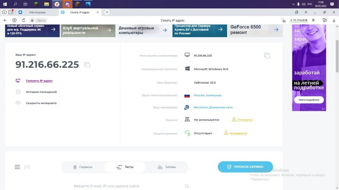Reload the current page
Viewport: 339px width, 190px height.
(24, 20)
